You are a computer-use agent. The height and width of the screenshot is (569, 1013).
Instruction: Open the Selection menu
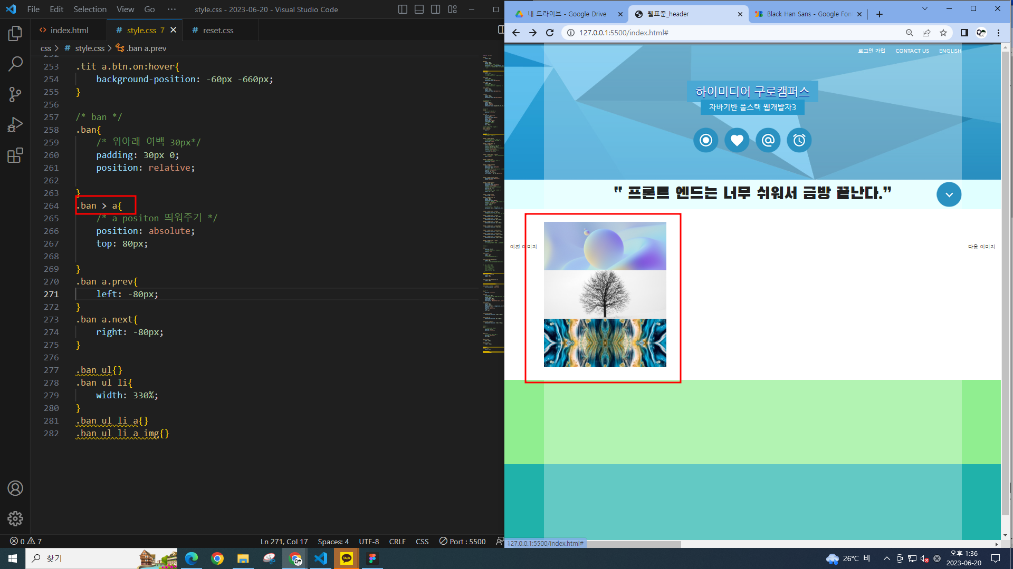point(90,9)
